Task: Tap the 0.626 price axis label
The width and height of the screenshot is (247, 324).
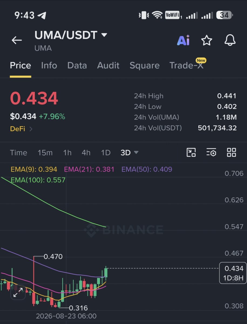Action: 234,200
